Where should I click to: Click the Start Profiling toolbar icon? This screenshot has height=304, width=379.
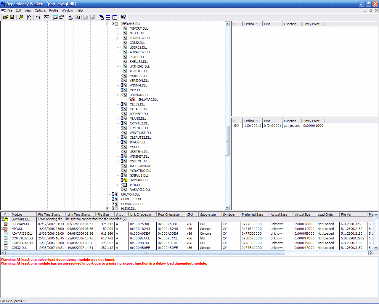(86, 17)
